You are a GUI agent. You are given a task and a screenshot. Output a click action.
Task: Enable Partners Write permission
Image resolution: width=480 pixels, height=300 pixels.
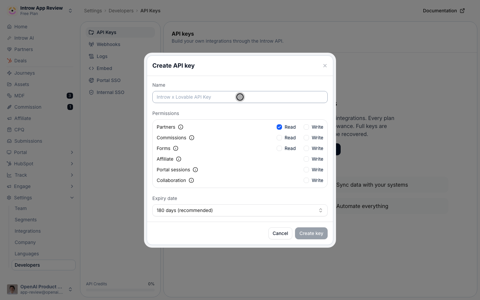[x=306, y=127]
